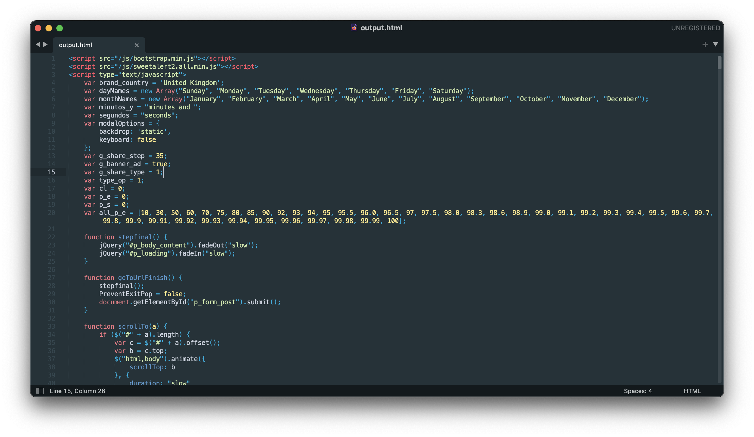Click the "p_form_post" string
Screen dimensions: 754x437
pos(214,302)
